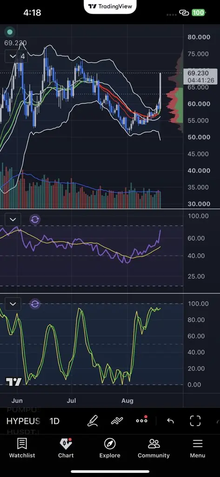Tap the 25.00 RSI scale label
The width and height of the screenshot is (220, 477).
196,277
